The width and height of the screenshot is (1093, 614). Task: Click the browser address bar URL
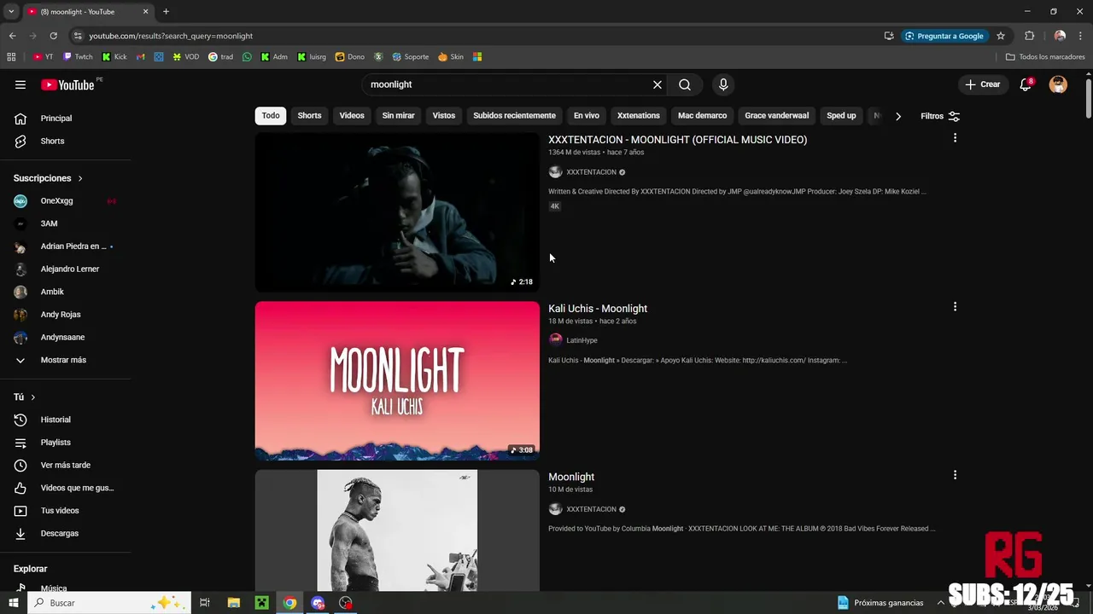(171, 36)
